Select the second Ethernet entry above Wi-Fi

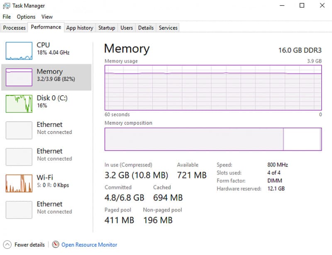point(46,157)
